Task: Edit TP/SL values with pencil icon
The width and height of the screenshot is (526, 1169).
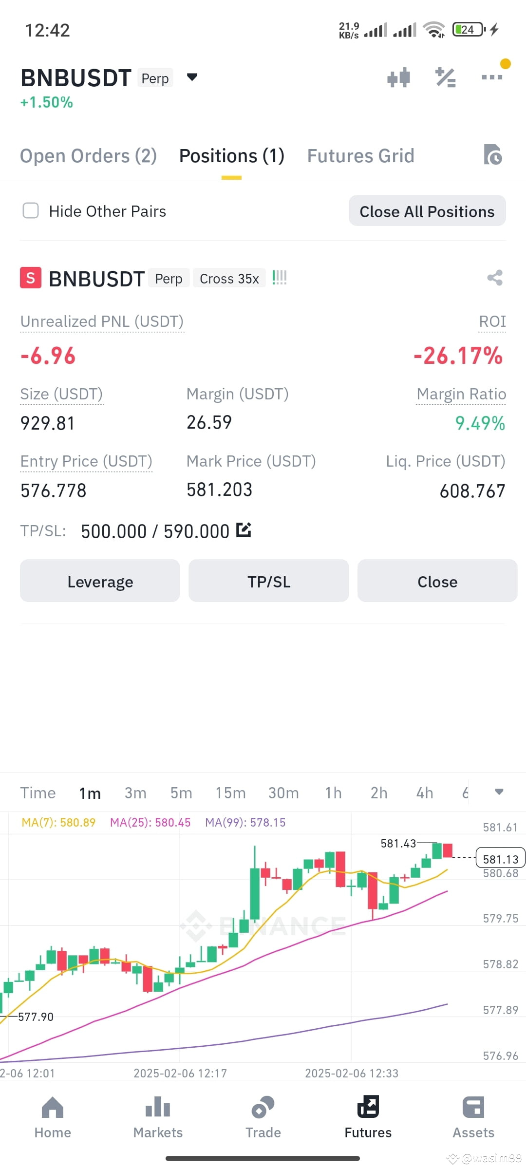Action: coord(244,529)
